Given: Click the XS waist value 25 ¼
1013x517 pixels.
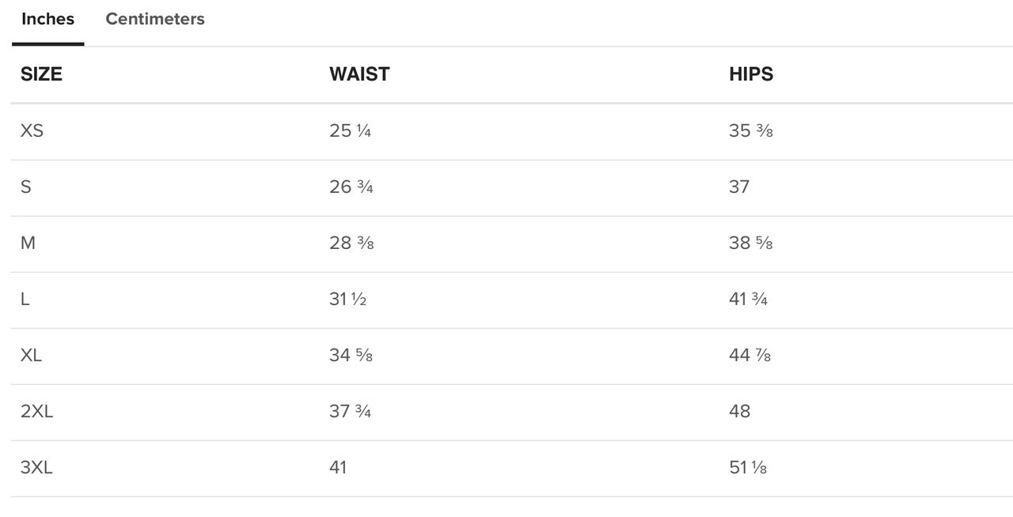Looking at the screenshot, I should click(351, 131).
